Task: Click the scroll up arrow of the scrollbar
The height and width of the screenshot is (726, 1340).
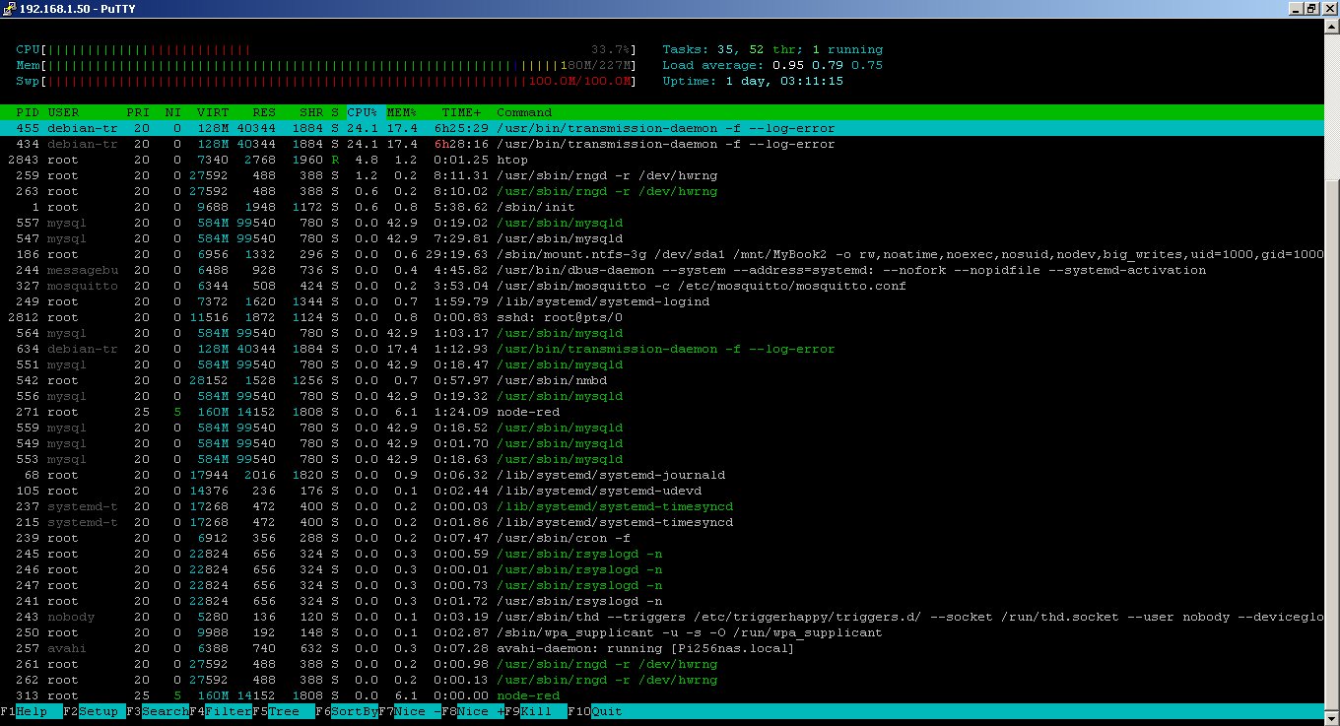Action: click(1331, 25)
